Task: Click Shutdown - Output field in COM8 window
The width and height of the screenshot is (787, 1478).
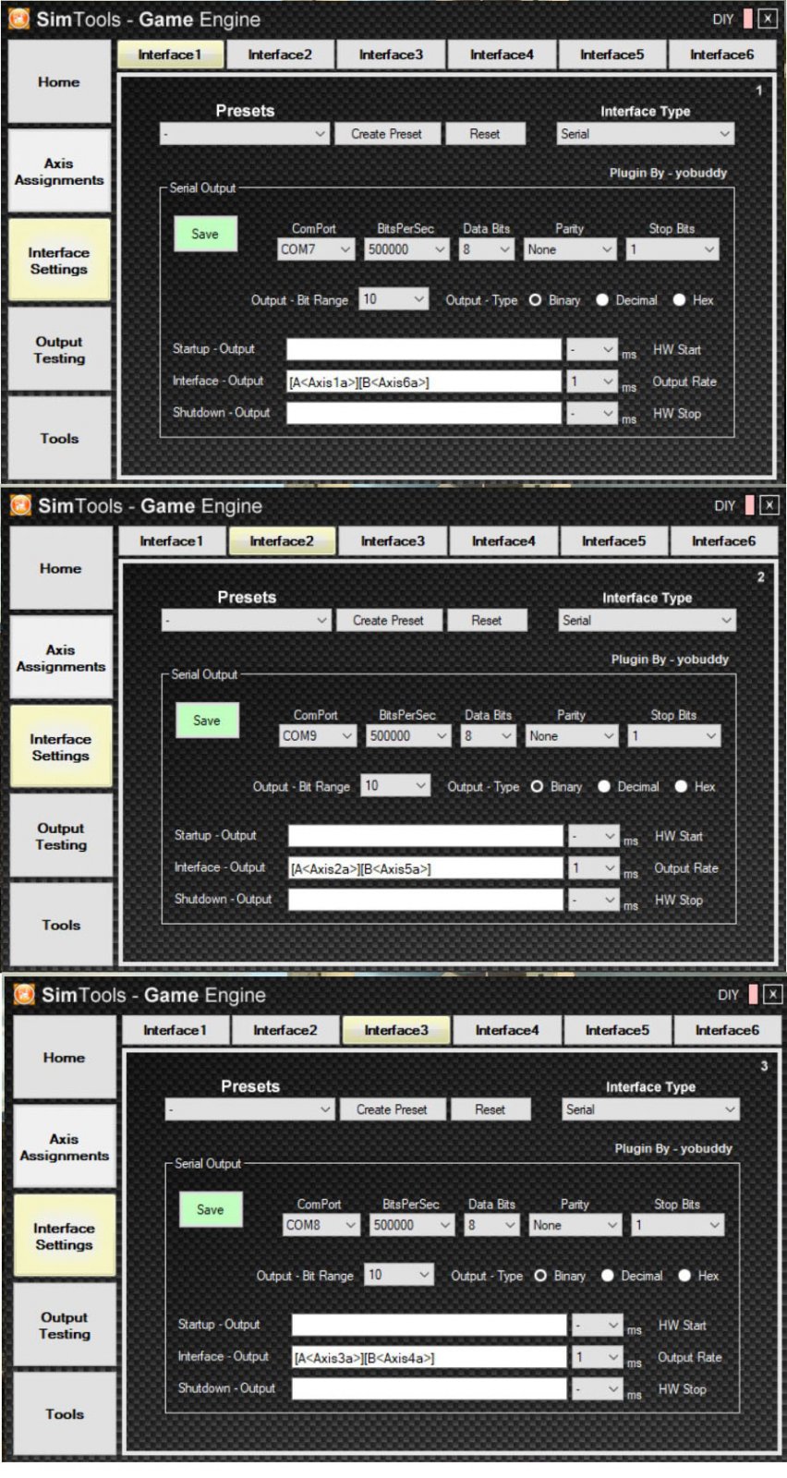Action: [430, 1388]
